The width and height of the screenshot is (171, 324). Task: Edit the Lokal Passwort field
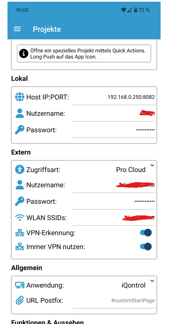(x=113, y=130)
